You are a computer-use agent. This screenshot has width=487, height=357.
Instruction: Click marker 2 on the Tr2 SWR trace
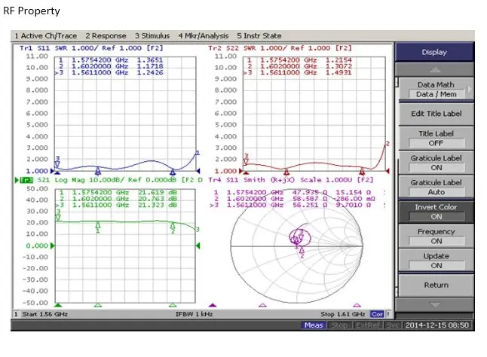tap(362, 171)
